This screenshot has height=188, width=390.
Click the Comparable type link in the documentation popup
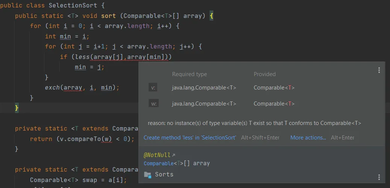(159, 163)
